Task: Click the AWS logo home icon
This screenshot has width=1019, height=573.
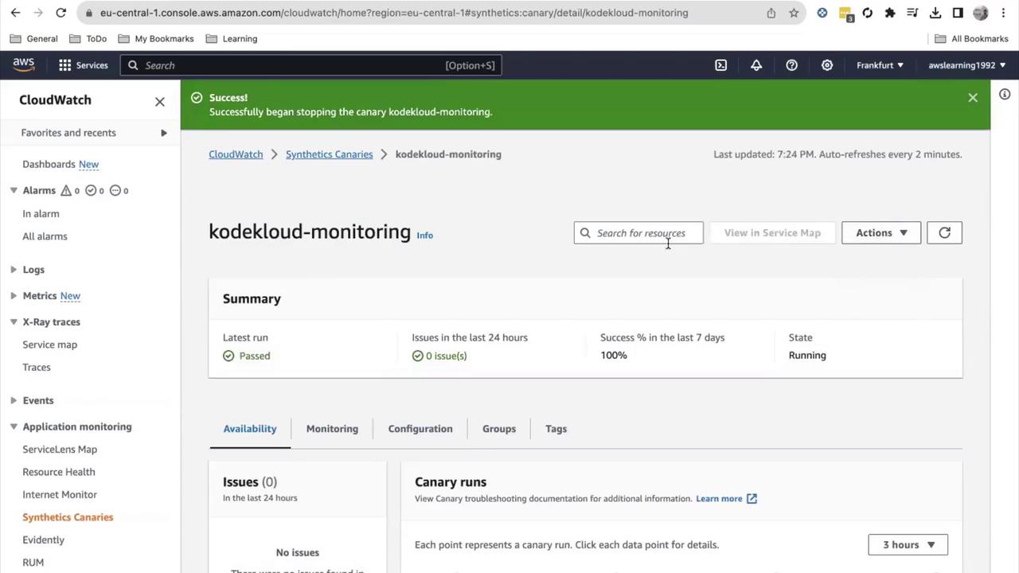Action: [x=23, y=65]
